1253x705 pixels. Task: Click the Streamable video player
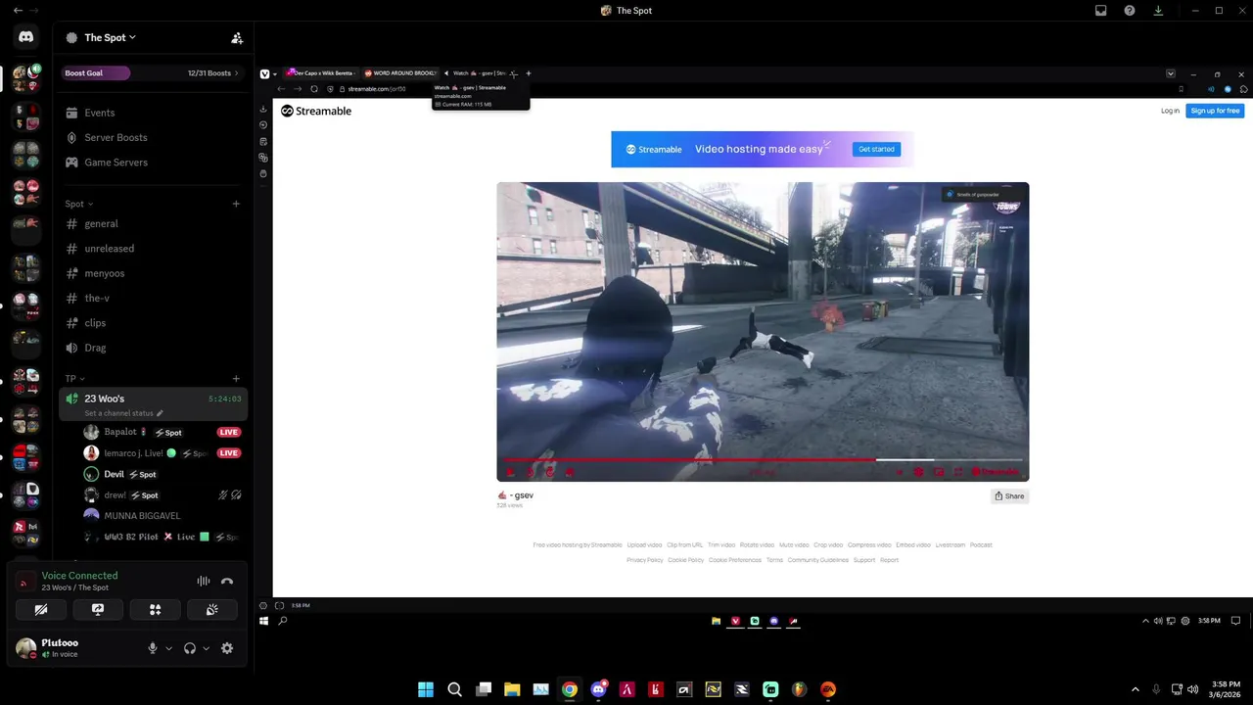[x=763, y=331]
